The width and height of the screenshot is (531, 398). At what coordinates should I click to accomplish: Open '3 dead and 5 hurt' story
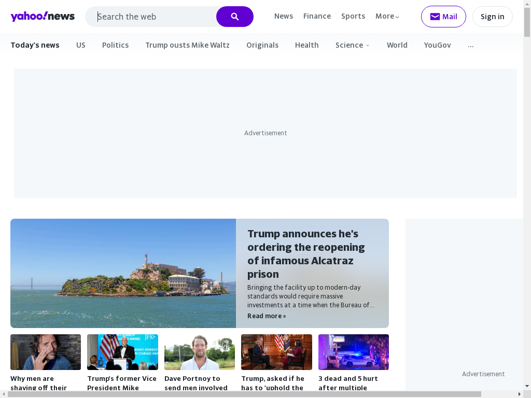click(x=348, y=383)
